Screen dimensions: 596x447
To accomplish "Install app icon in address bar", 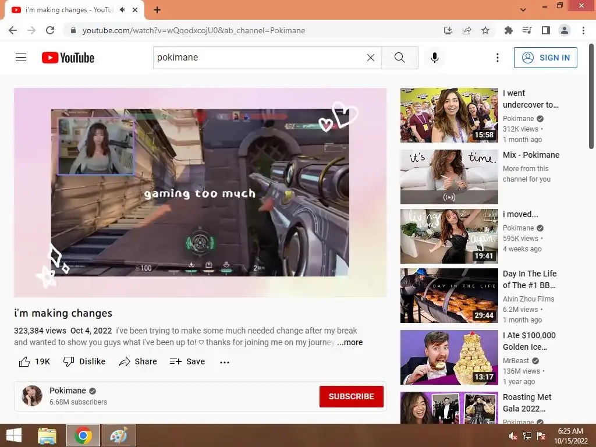I will coord(448,30).
